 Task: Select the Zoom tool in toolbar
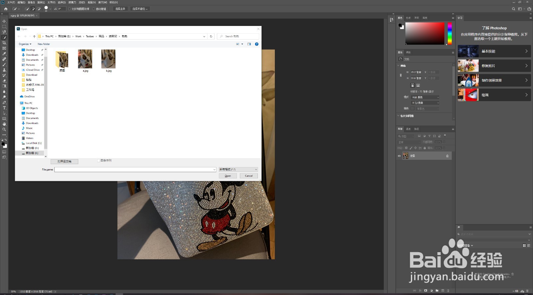tap(4, 129)
